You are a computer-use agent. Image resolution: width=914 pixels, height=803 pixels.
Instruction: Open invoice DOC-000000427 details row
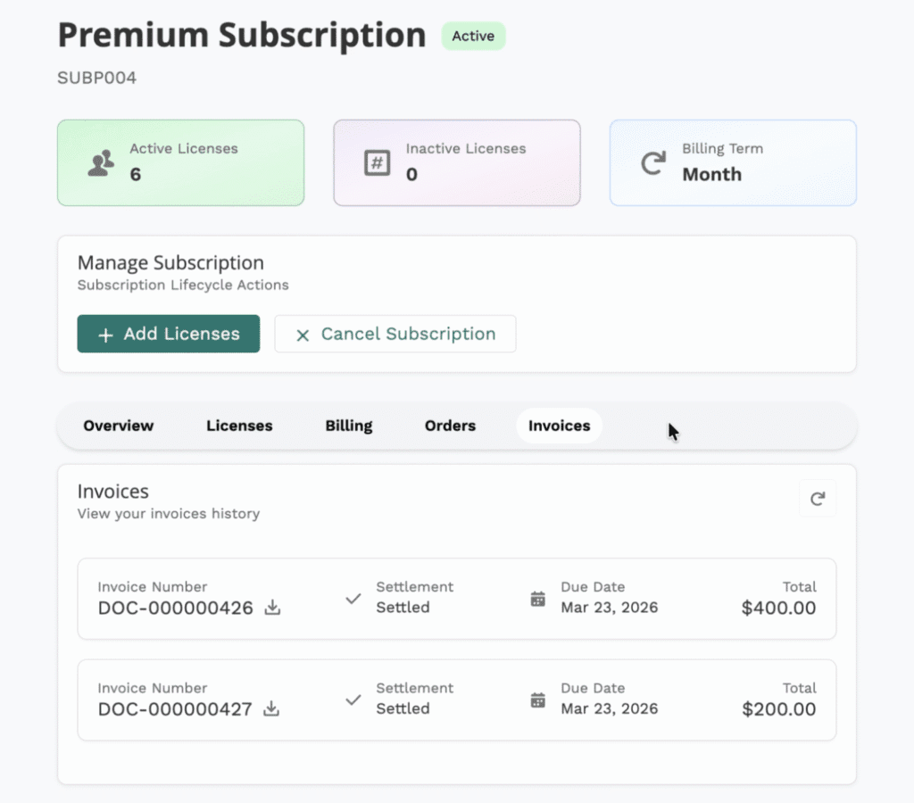[457, 700]
